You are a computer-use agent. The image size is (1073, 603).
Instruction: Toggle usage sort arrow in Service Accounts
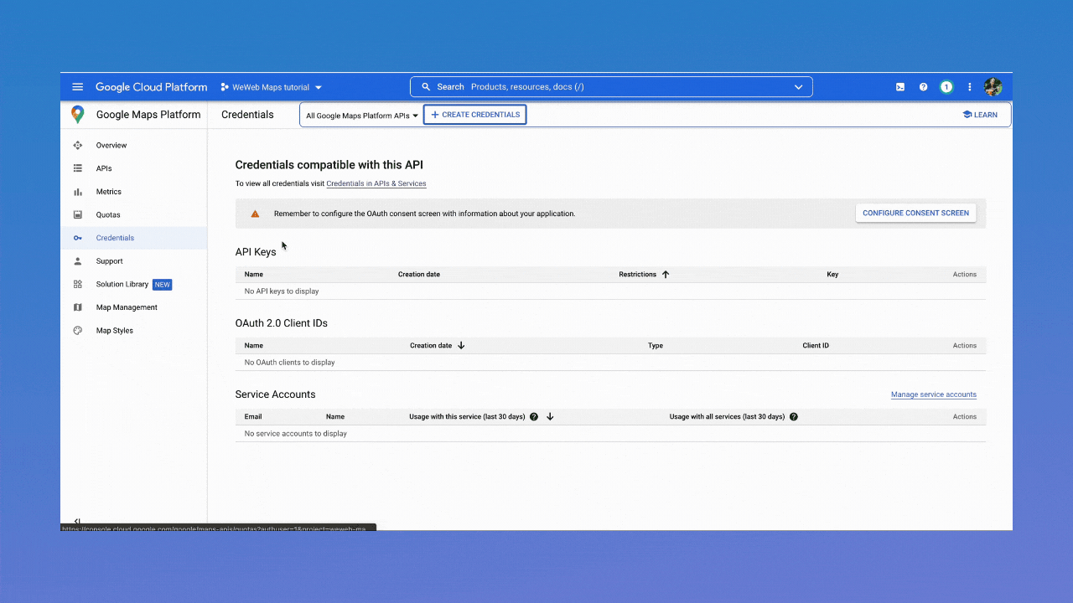tap(550, 416)
